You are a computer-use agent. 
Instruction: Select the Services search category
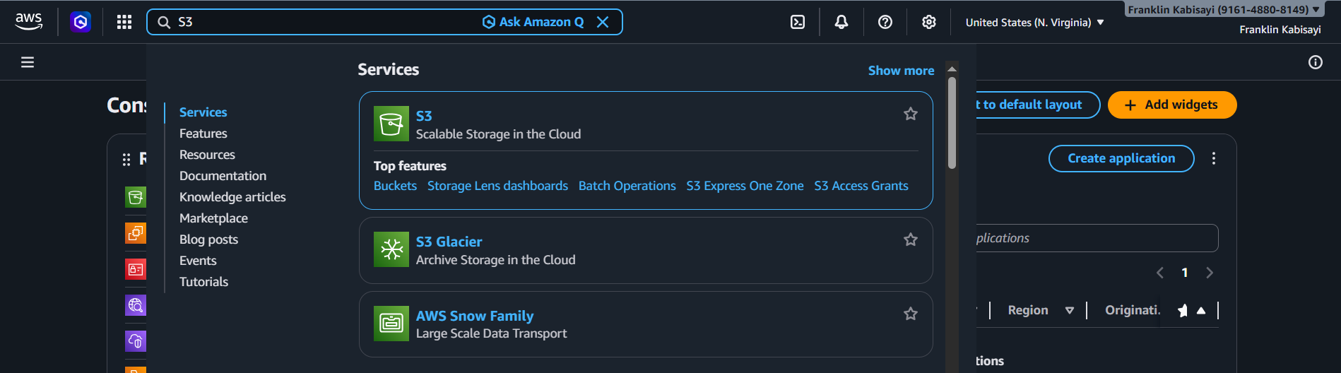(203, 112)
